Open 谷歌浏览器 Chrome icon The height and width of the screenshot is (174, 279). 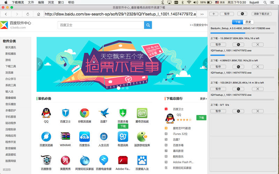coord(84,113)
